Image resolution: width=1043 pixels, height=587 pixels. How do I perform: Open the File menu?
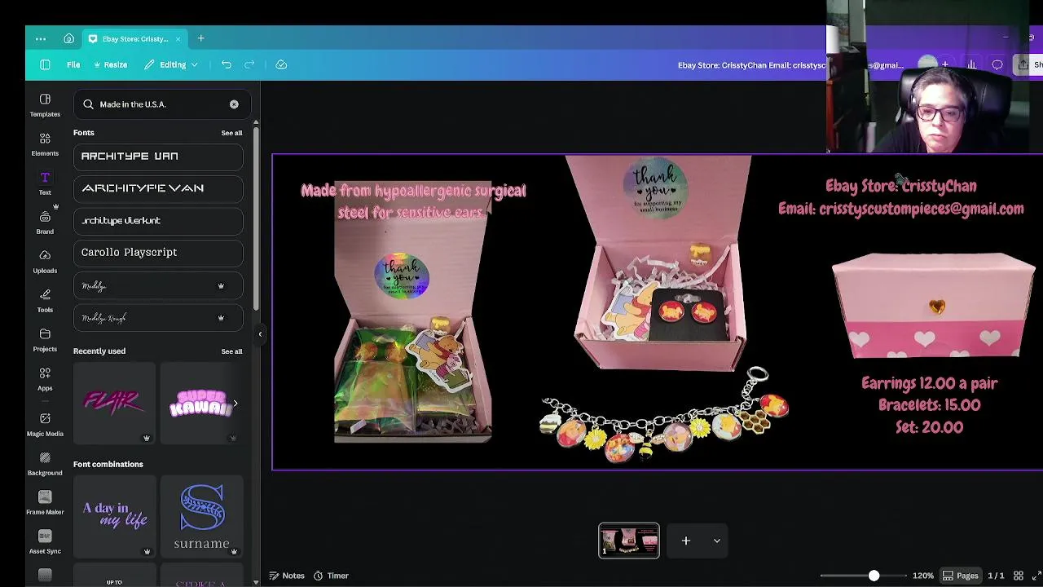(x=73, y=64)
